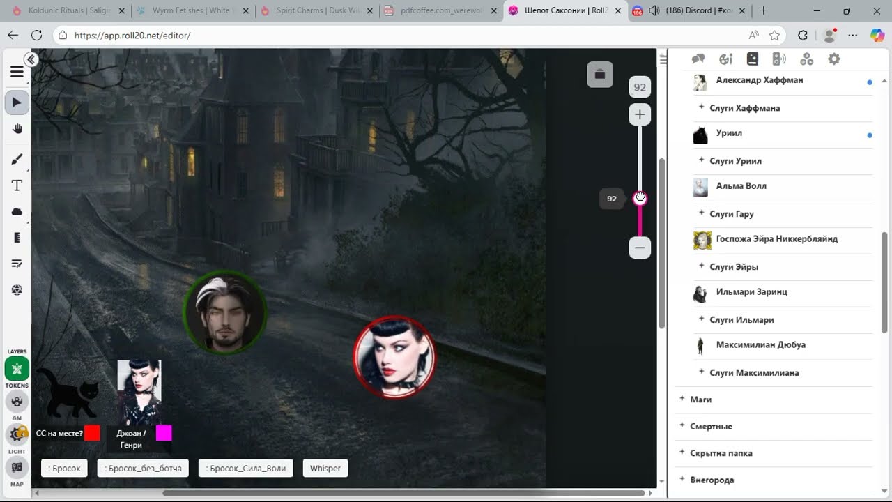Open the d20 dice roller tool
The width and height of the screenshot is (892, 502).
coord(17,290)
